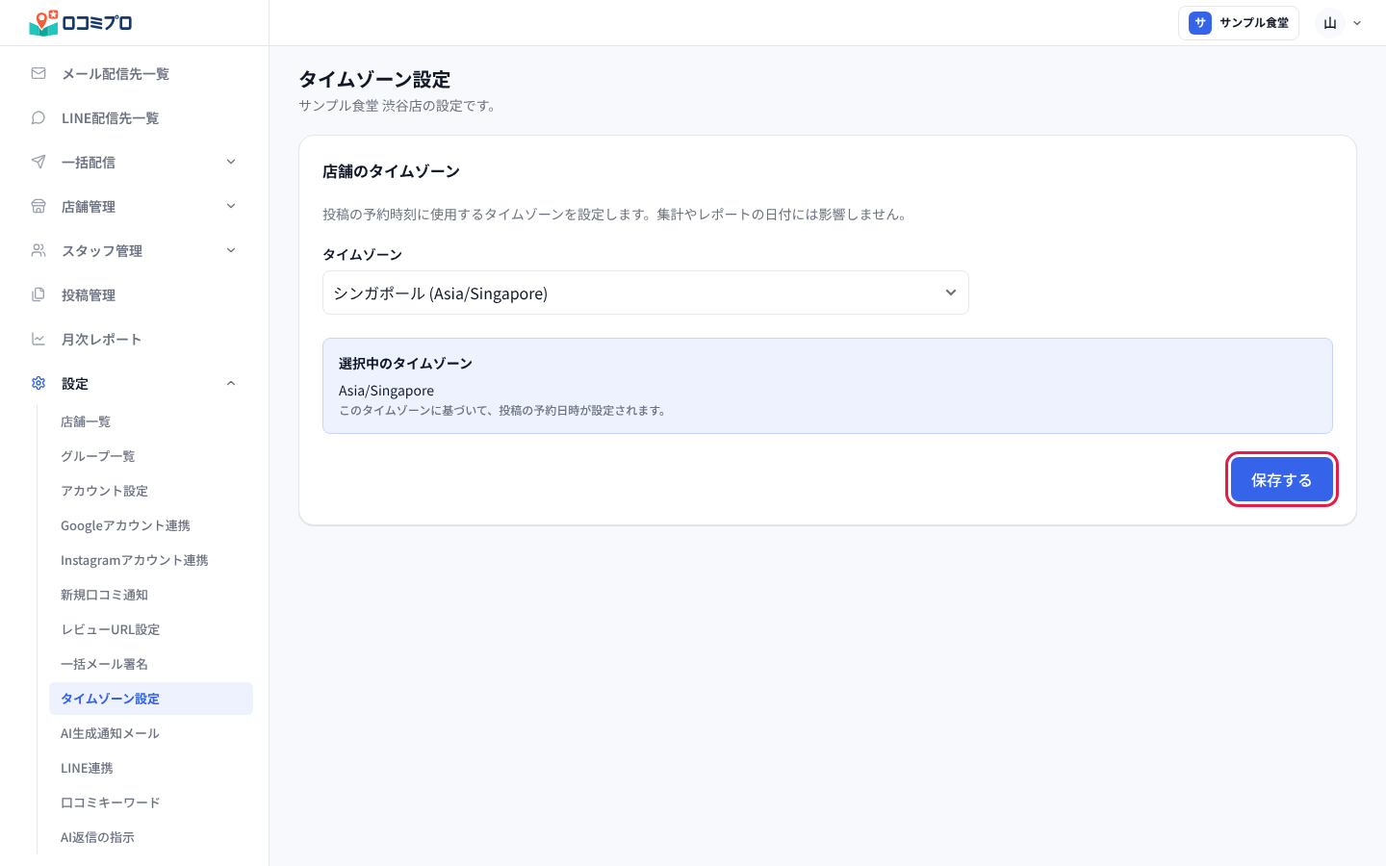Open the user menu chevron beside 山
This screenshot has width=1386, height=866.
tap(1357, 23)
